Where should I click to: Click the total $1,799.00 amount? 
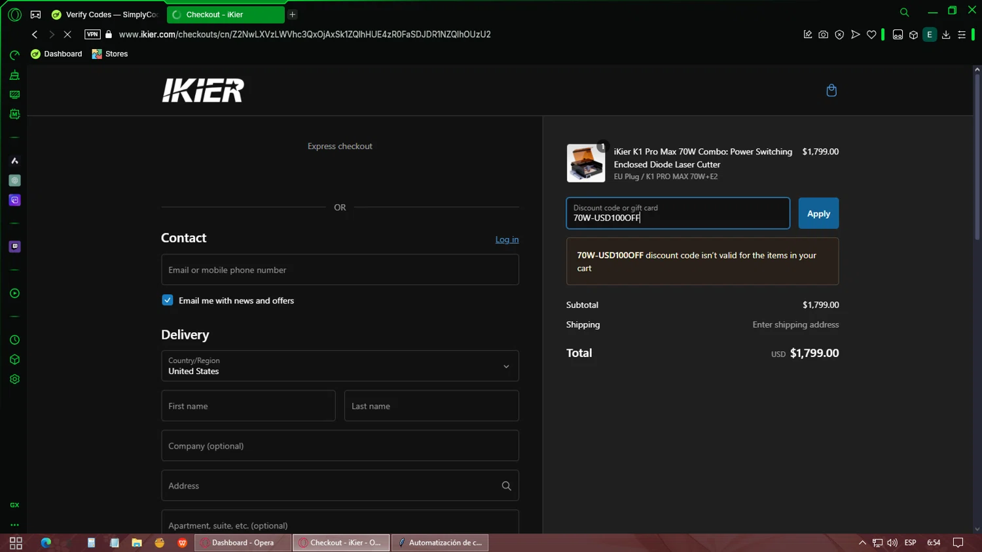tap(814, 353)
